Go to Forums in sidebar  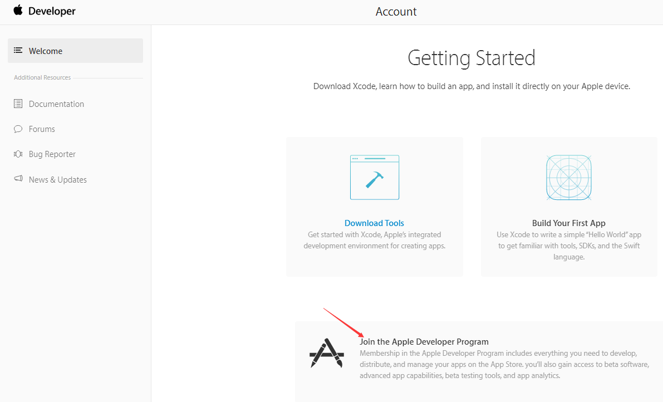coord(42,129)
